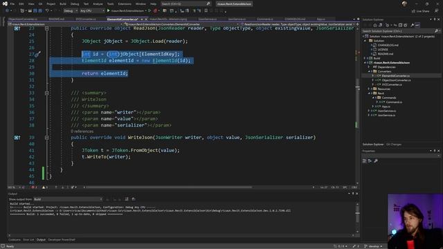Viewport: 443px width, 249px height.
Task: Open the user account avatar
Action: click(x=404, y=4)
